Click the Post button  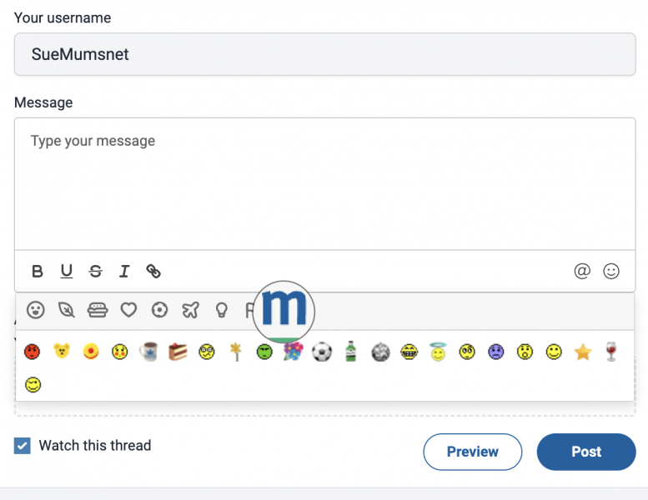click(586, 452)
